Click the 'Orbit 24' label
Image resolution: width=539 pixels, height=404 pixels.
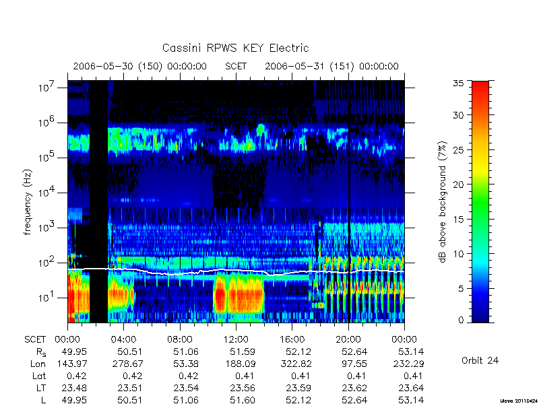[480, 360]
